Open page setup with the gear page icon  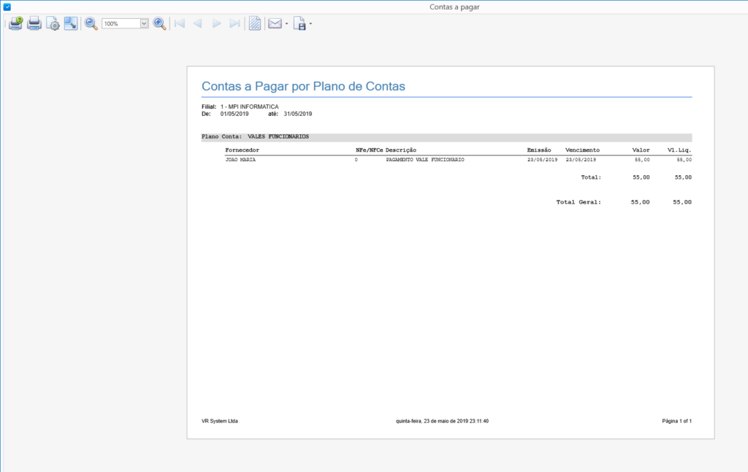click(x=53, y=23)
